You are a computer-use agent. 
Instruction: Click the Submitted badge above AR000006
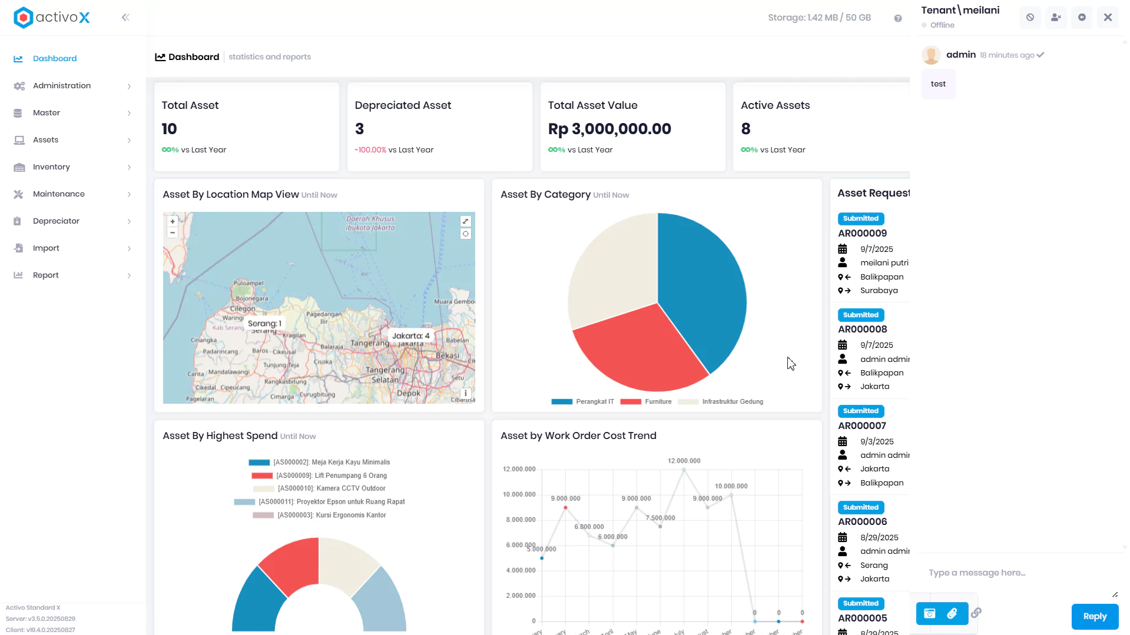coord(860,507)
